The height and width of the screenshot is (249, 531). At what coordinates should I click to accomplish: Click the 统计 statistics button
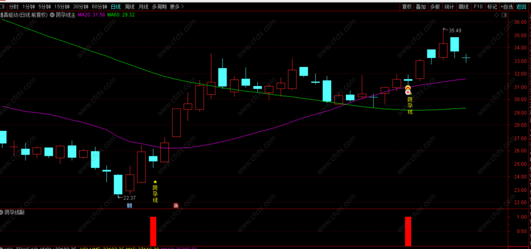(x=449, y=7)
